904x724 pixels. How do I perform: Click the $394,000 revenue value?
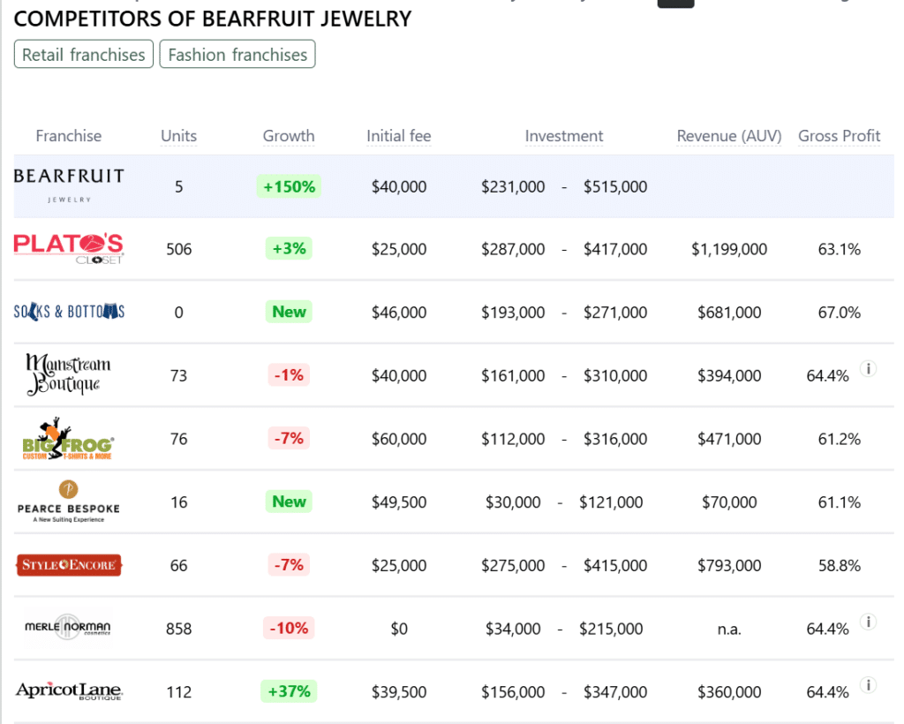(729, 376)
